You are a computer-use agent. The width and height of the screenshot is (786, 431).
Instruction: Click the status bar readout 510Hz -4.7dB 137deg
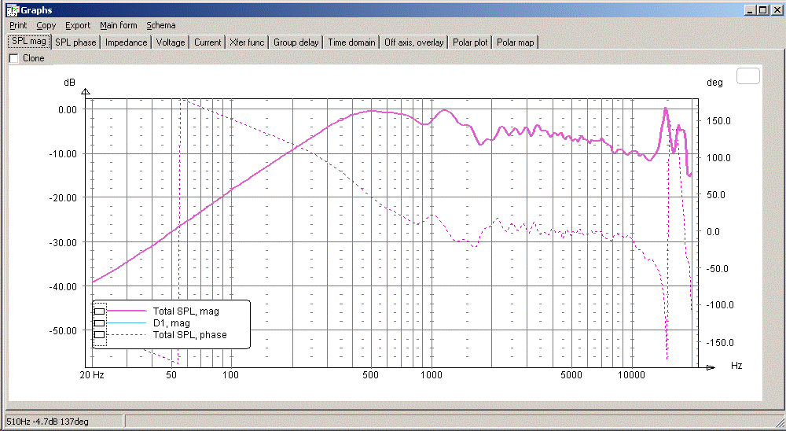pos(48,422)
